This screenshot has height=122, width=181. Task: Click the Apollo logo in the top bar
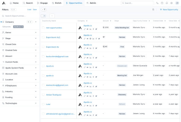[4, 3]
